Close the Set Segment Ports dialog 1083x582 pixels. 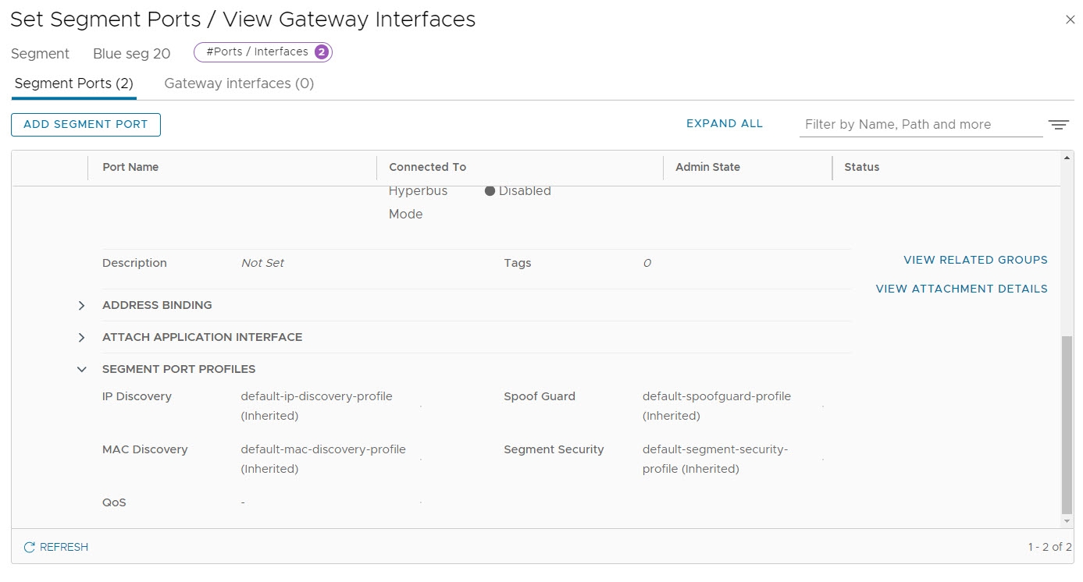[1070, 20]
